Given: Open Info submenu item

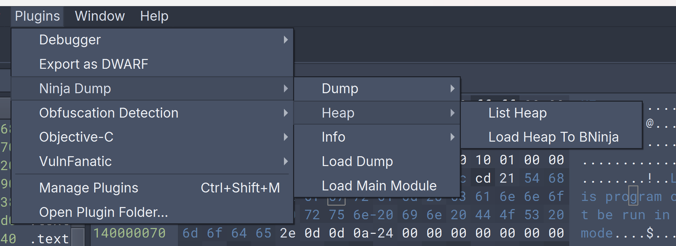Looking at the screenshot, I should 377,137.
